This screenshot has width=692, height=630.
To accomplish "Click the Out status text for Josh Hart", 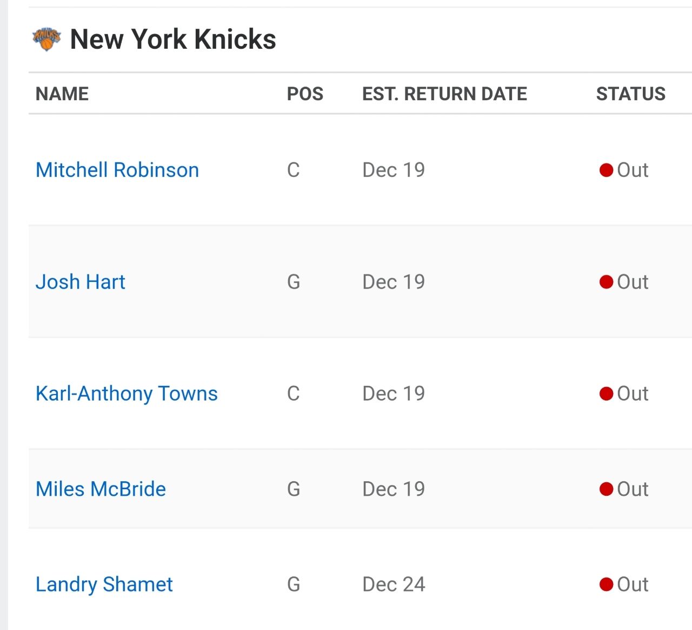I will pos(633,282).
